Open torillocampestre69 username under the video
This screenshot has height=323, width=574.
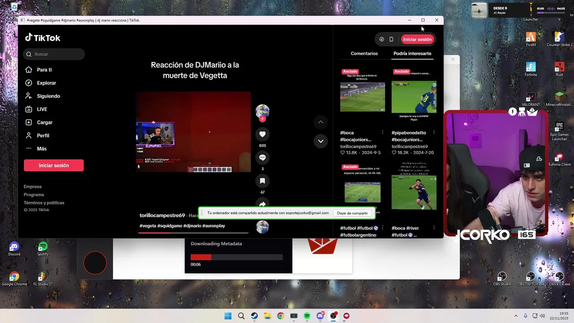coord(162,215)
